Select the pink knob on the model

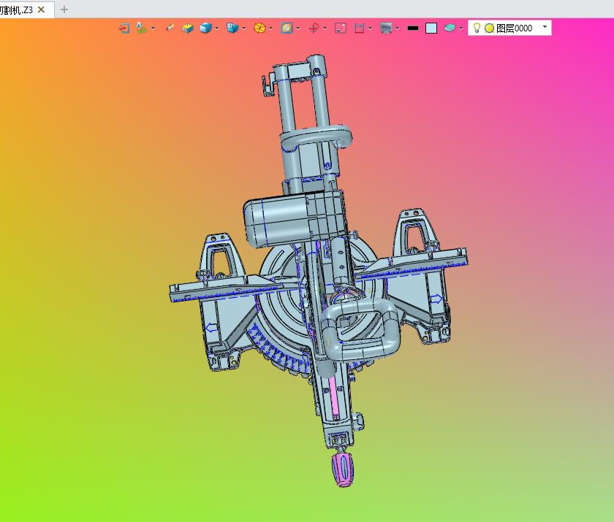344,469
